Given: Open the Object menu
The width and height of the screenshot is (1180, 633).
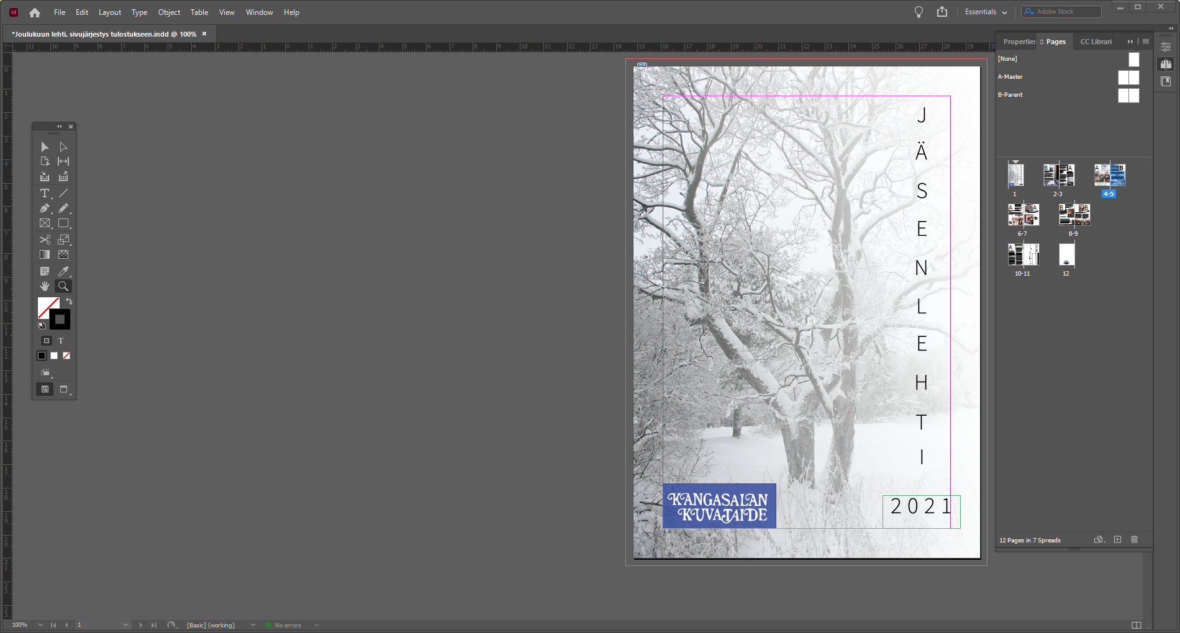Looking at the screenshot, I should point(168,12).
